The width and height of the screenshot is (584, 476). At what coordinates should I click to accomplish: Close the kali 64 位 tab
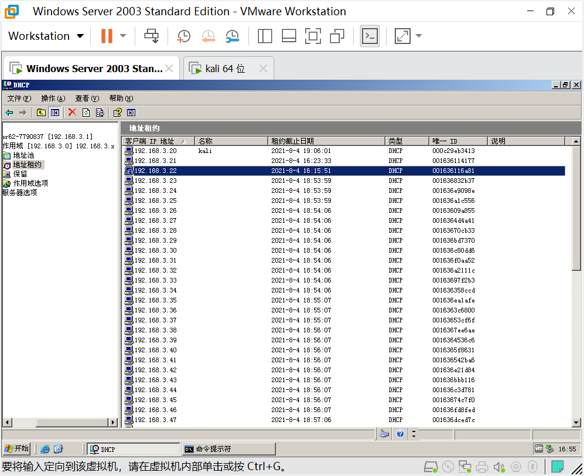(x=264, y=69)
